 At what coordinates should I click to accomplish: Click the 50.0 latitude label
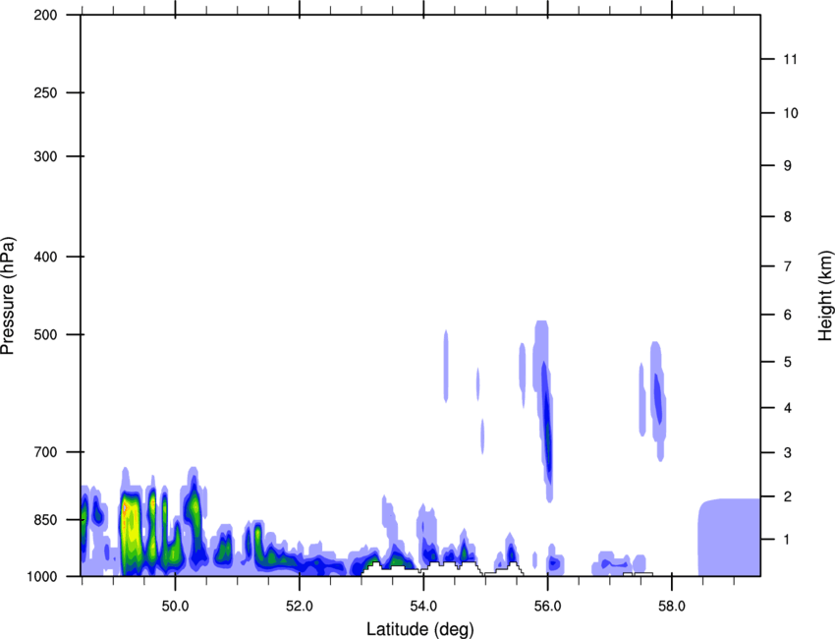(175, 607)
